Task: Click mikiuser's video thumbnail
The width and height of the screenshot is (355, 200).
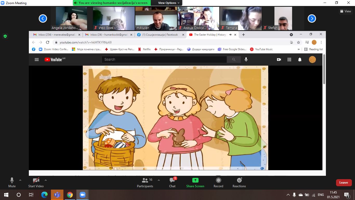Action: click(x=156, y=18)
